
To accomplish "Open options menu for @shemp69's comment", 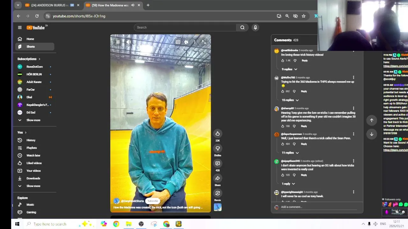I will point(353,108).
